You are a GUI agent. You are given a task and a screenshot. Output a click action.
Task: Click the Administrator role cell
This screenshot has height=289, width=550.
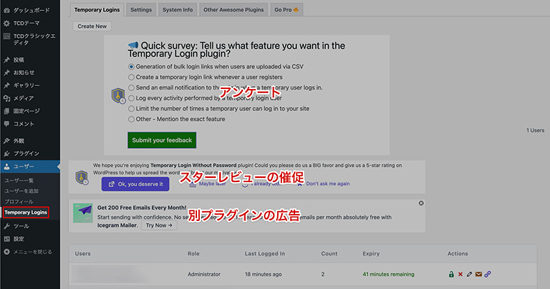(x=204, y=274)
